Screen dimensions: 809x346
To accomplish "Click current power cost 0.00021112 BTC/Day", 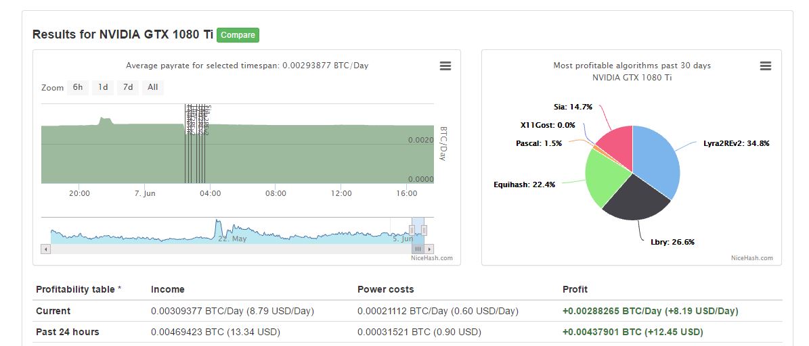I will [438, 311].
